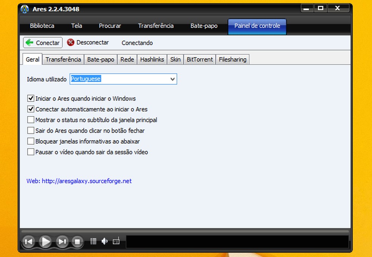Select the Geral settings tab

point(33,59)
